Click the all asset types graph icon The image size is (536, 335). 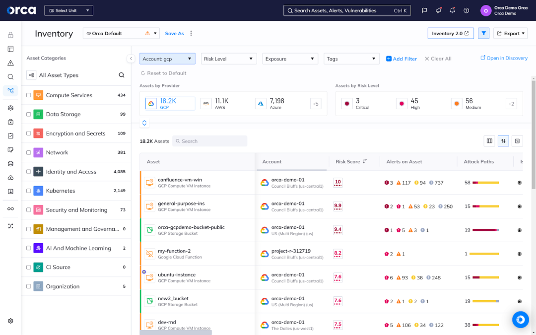point(31,75)
